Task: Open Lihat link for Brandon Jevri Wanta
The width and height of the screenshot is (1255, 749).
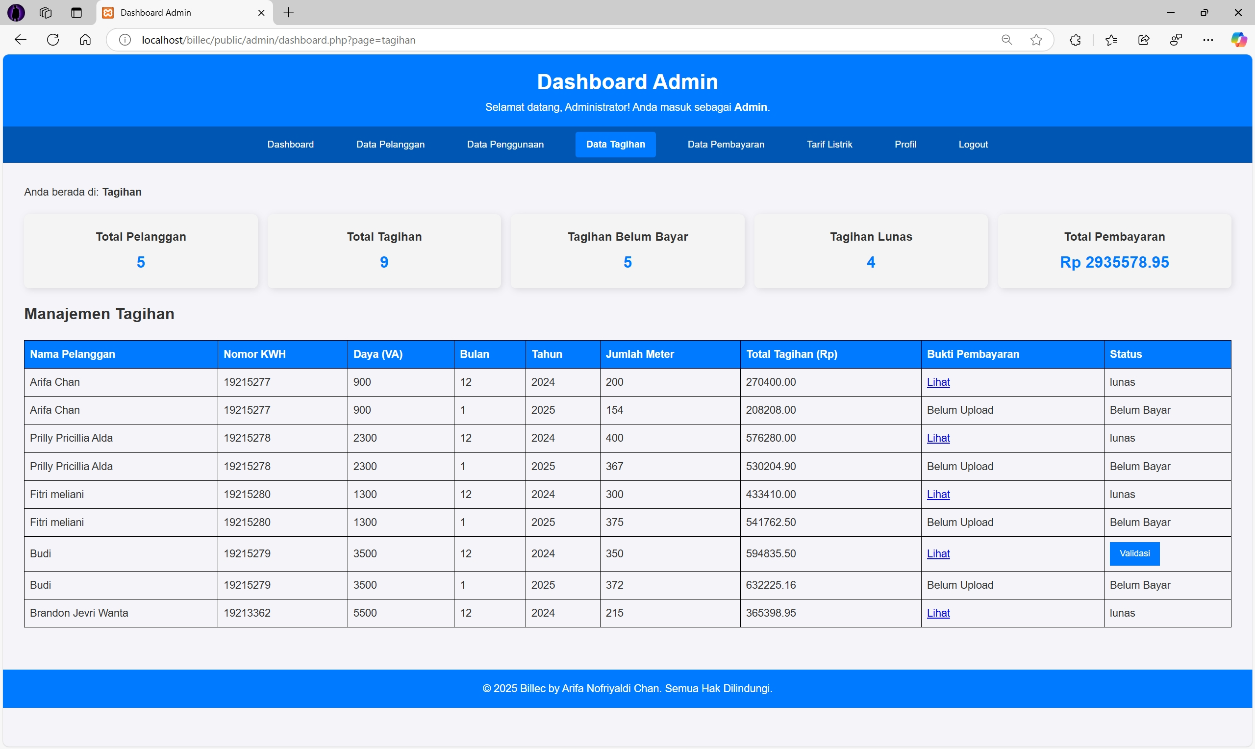Action: point(939,613)
